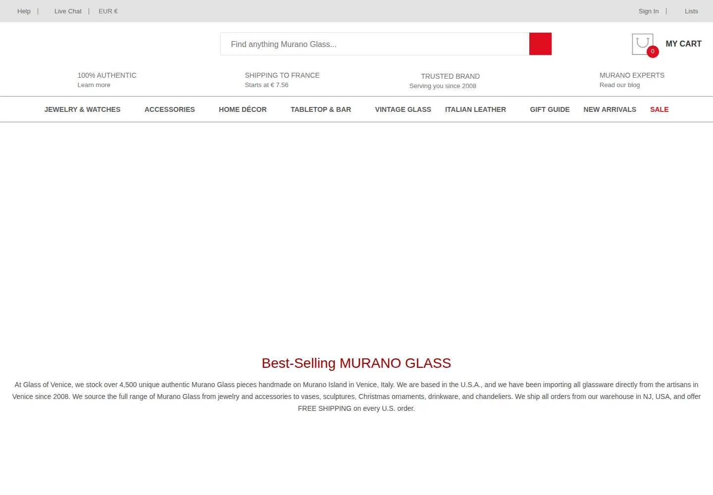Click the Trusted Brand heading
Image resolution: width=713 pixels, height=495 pixels.
[450, 76]
